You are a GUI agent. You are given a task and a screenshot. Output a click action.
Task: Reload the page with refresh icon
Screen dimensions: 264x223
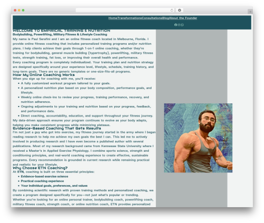(x=172, y=10)
